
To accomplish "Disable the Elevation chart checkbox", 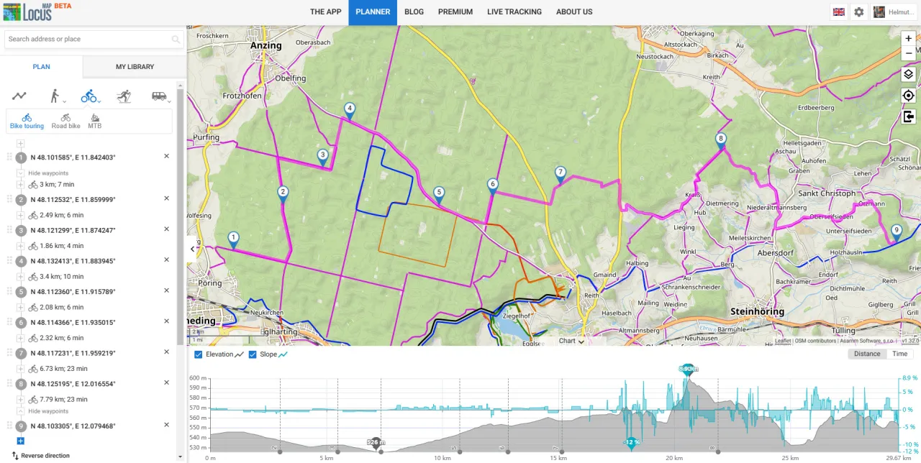I will pyautogui.click(x=198, y=354).
